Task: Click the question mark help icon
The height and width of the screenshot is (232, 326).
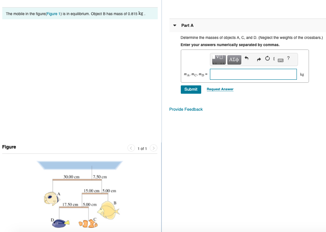Action: point(288,58)
